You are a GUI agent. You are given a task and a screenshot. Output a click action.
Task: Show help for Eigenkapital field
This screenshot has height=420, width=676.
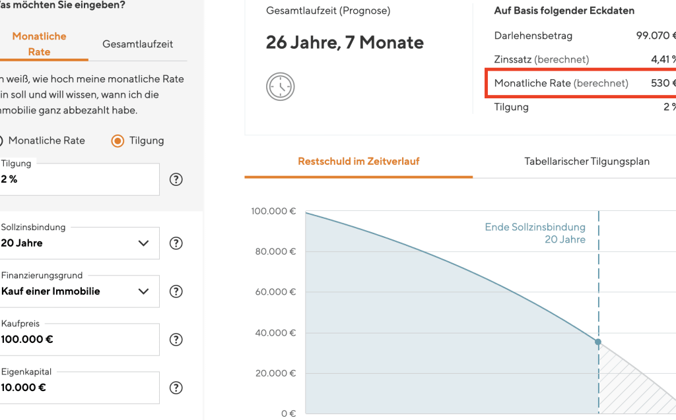pos(176,388)
